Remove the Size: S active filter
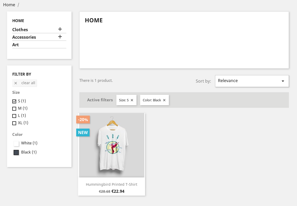297x206 pixels. click(132, 100)
